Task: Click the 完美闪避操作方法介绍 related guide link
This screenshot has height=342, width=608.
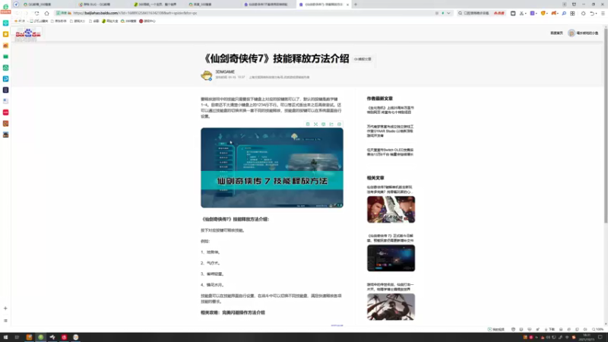Action: [243, 312]
